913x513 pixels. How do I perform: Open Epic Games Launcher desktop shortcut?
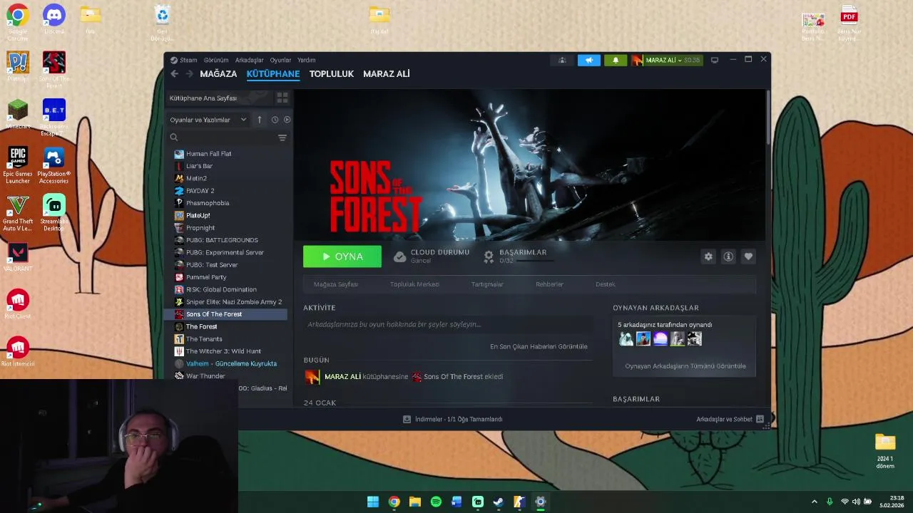coord(18,165)
